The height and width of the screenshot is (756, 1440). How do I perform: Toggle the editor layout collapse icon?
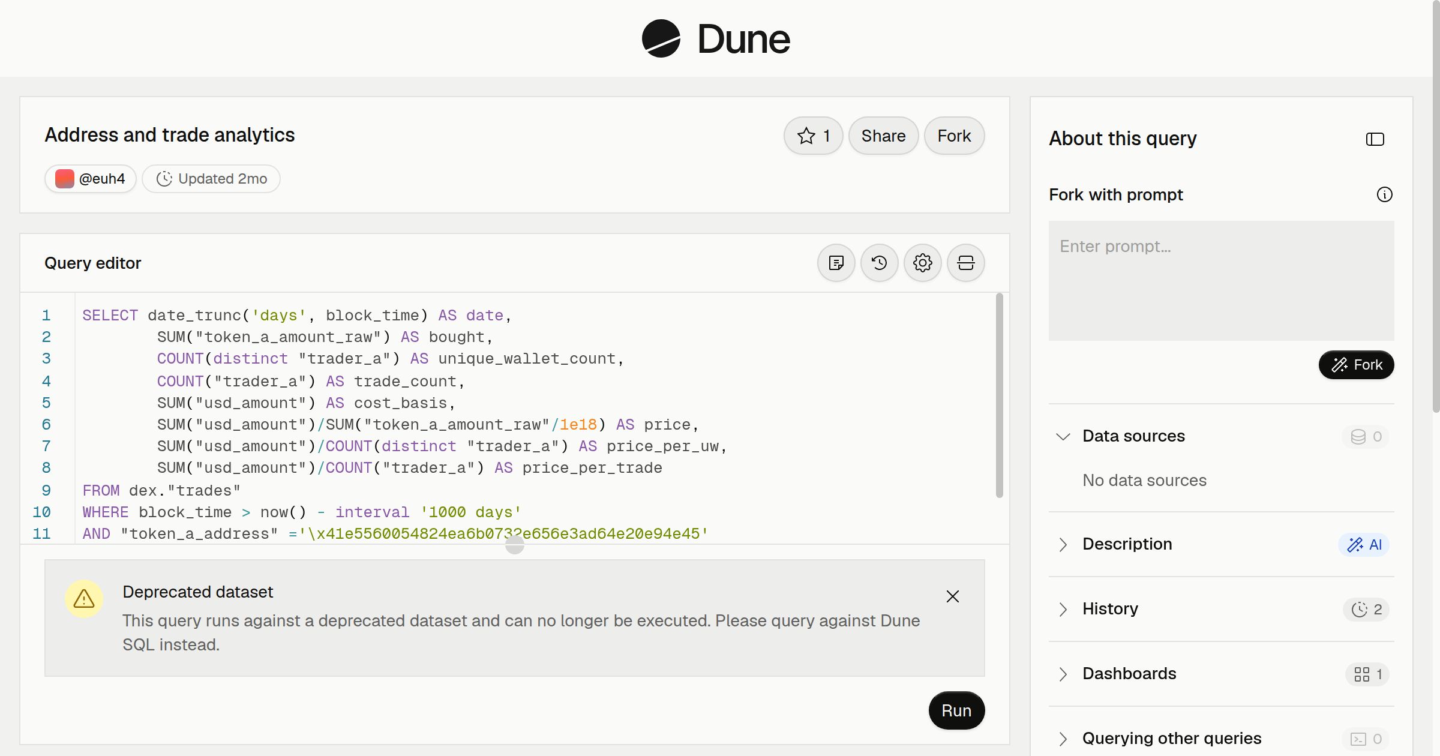[x=966, y=263]
